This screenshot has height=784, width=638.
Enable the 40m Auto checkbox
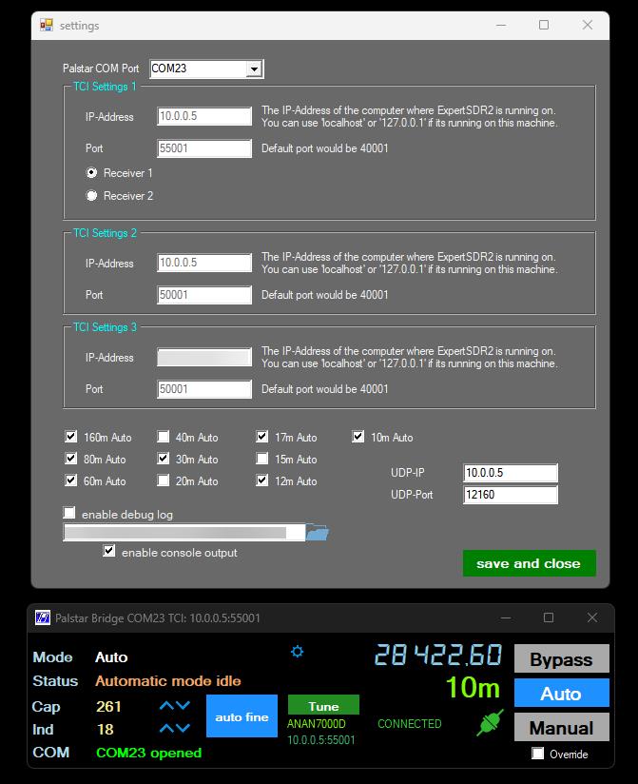(164, 437)
